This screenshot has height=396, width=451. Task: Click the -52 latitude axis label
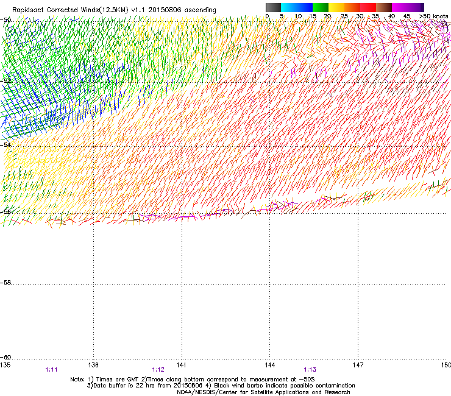(5, 81)
